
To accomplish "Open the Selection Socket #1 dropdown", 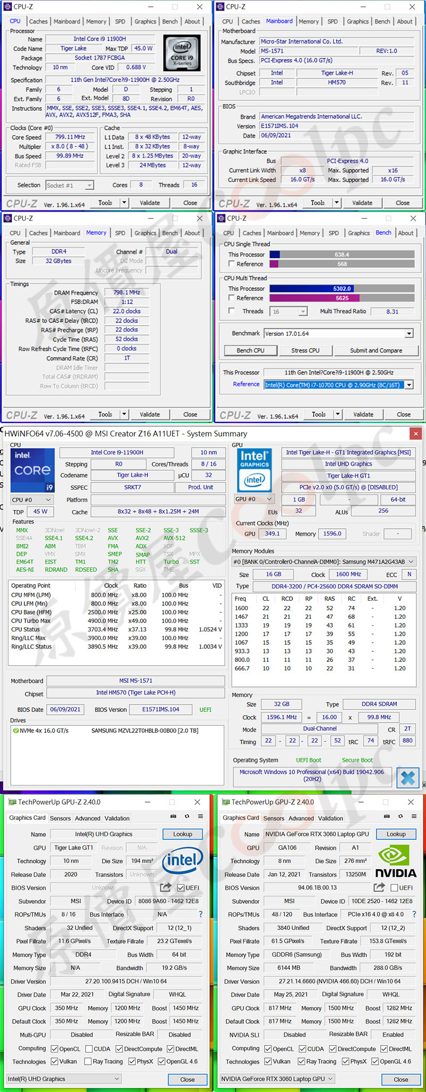I will click(70, 185).
